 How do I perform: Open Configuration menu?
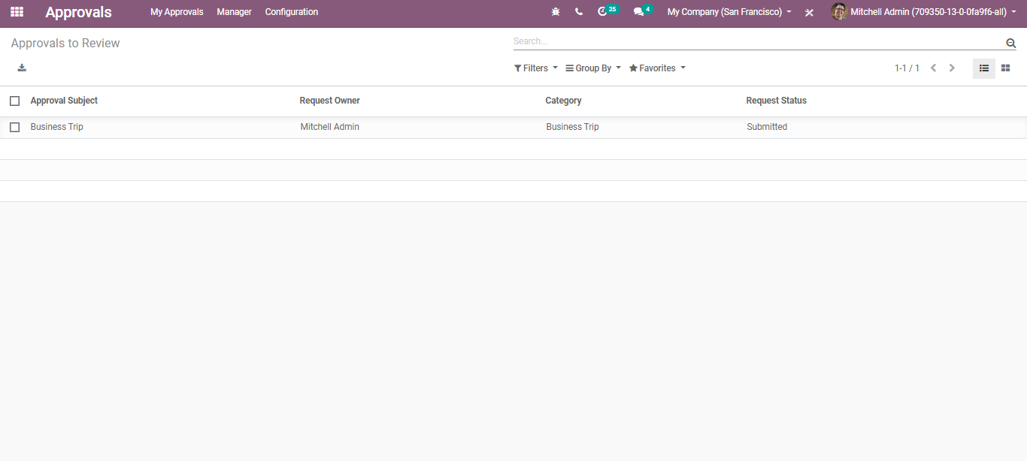coord(292,12)
